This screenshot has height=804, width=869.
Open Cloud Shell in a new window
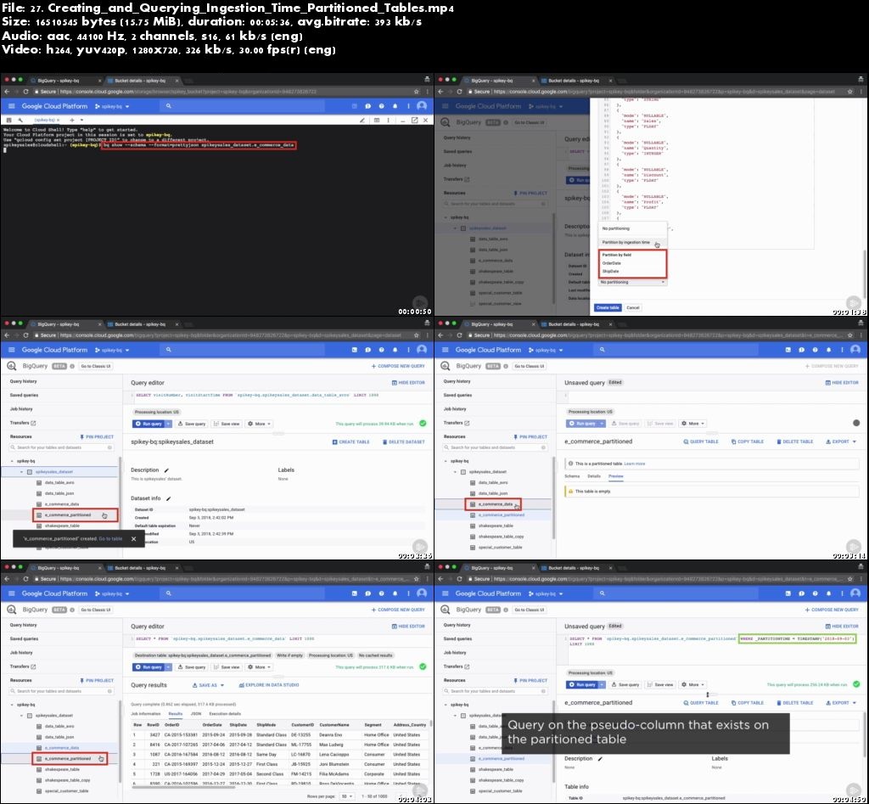click(414, 120)
